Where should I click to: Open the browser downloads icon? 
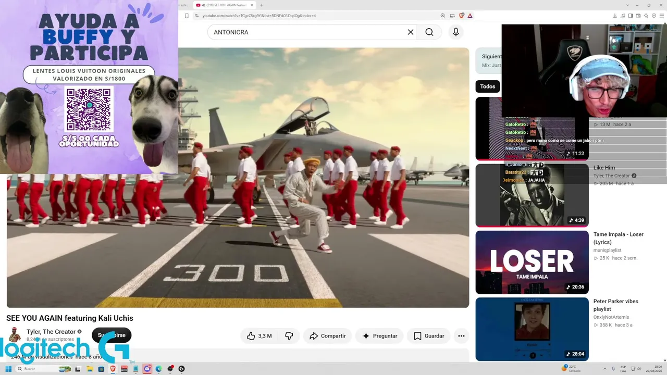click(x=615, y=16)
